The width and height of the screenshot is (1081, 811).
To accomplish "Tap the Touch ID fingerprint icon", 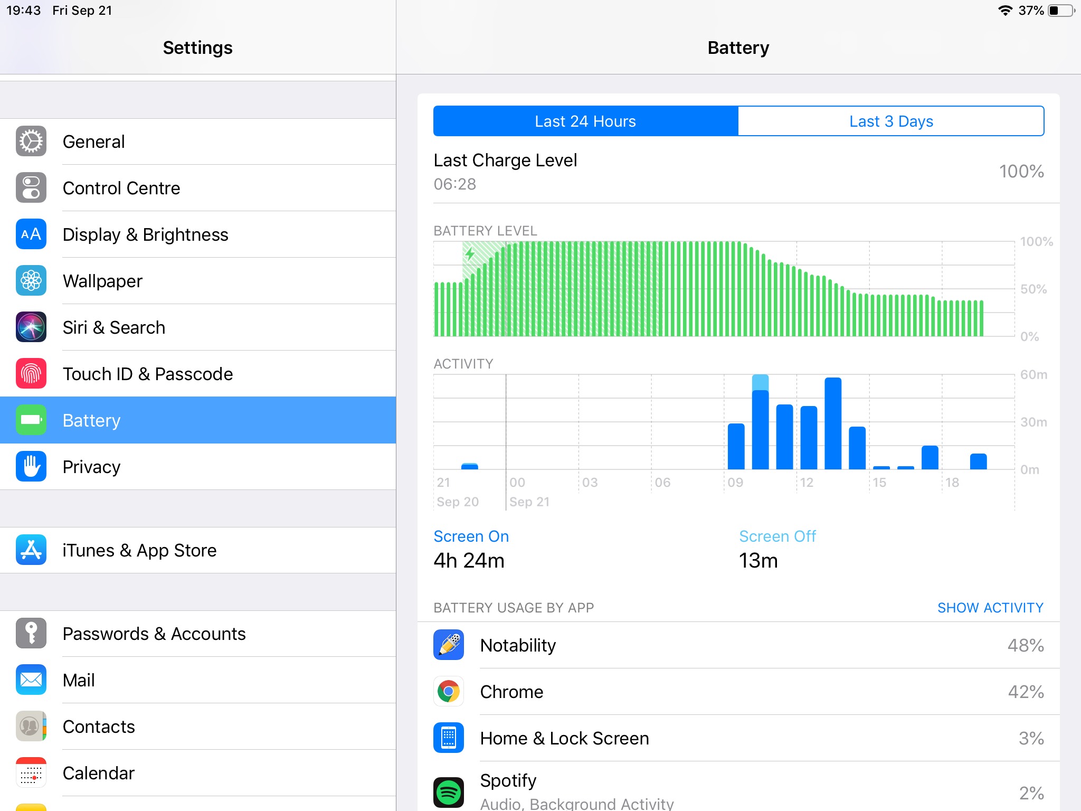I will [31, 374].
